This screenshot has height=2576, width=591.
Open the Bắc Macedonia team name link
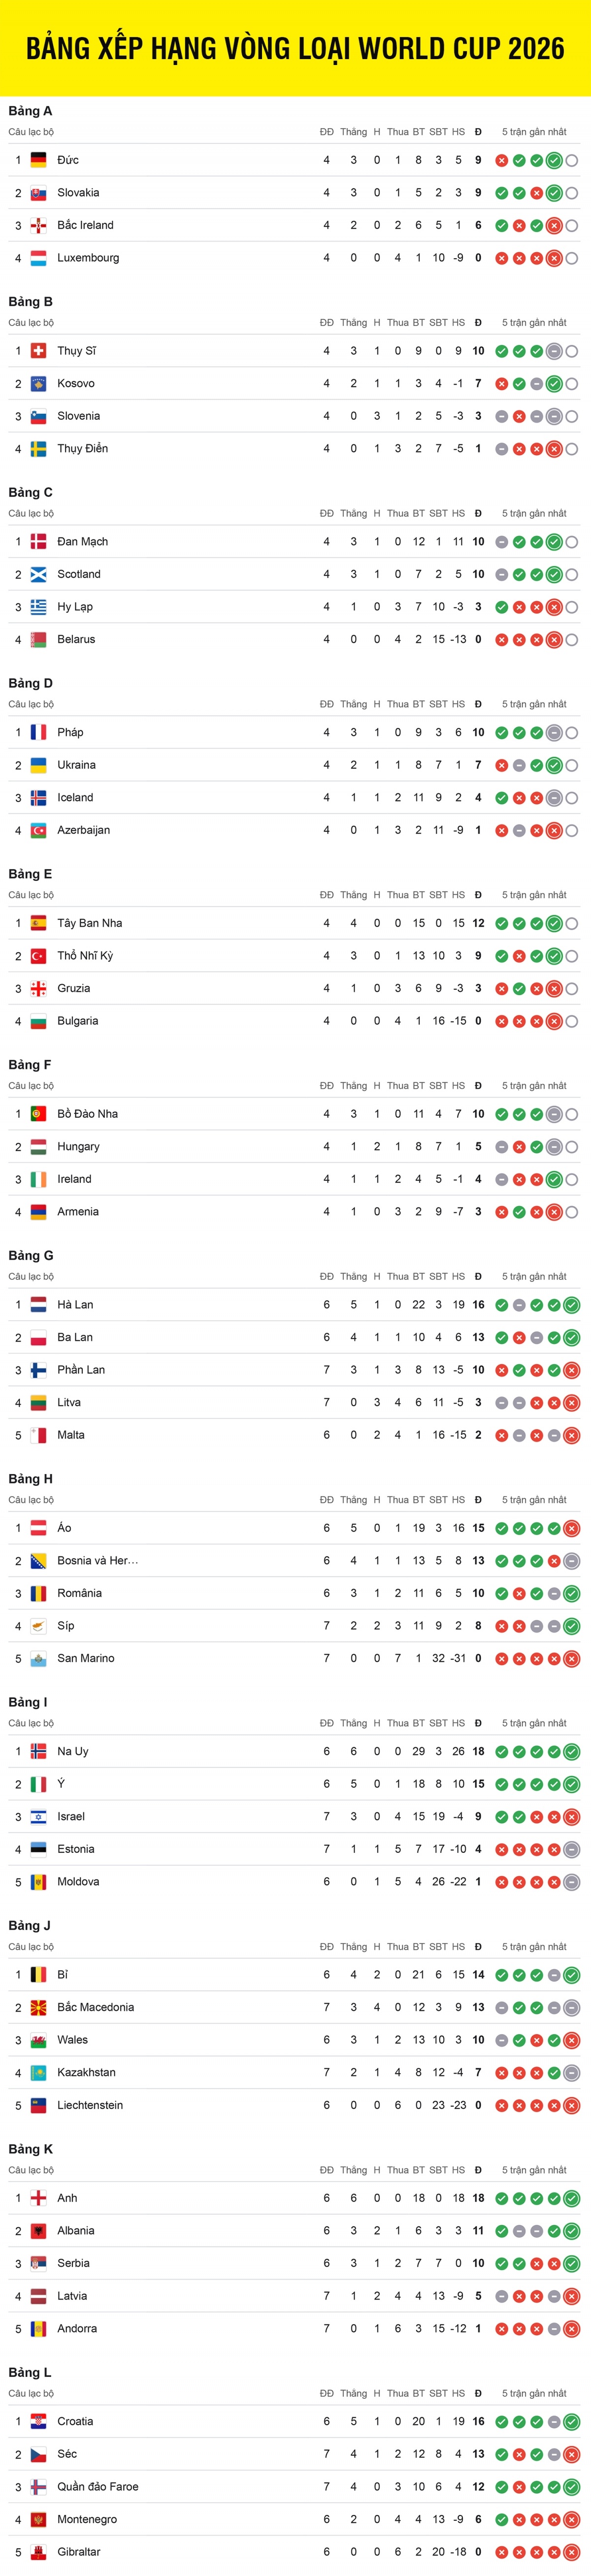click(x=95, y=2007)
